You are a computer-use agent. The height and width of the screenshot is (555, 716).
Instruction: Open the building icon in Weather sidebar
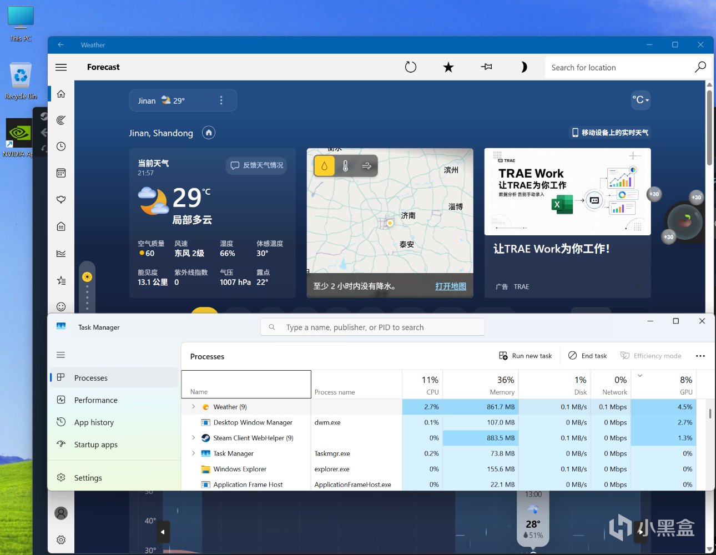click(61, 226)
